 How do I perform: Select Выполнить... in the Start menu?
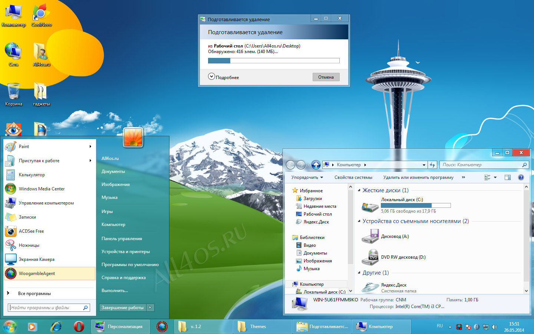pos(115,291)
